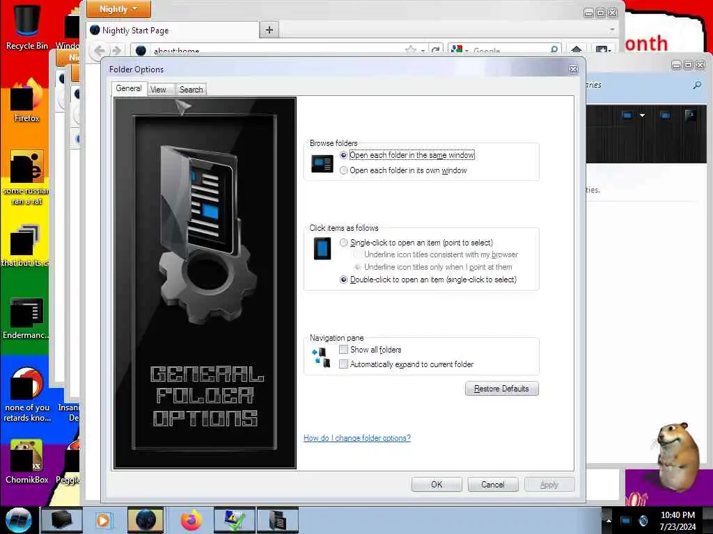Select 'Open each folder in its own window'
The width and height of the screenshot is (713, 534).
403,170
